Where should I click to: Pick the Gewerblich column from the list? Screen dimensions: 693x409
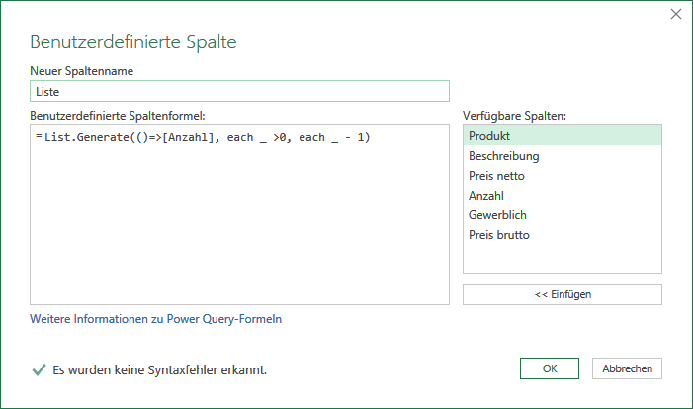click(x=563, y=215)
